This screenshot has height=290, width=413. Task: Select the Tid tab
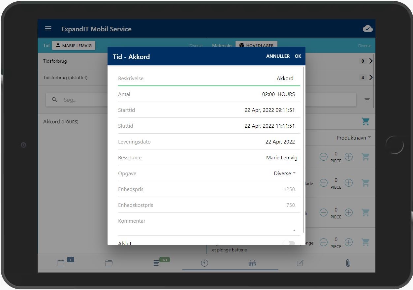(46, 46)
